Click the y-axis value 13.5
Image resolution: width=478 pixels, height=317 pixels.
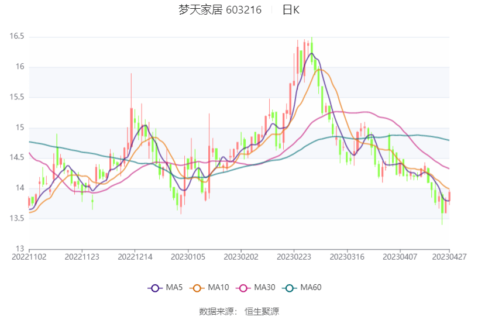17,218
